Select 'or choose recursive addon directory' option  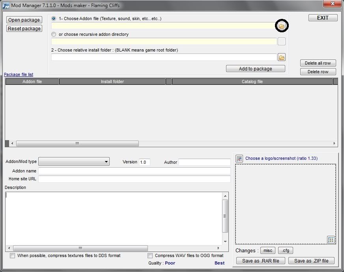point(54,34)
